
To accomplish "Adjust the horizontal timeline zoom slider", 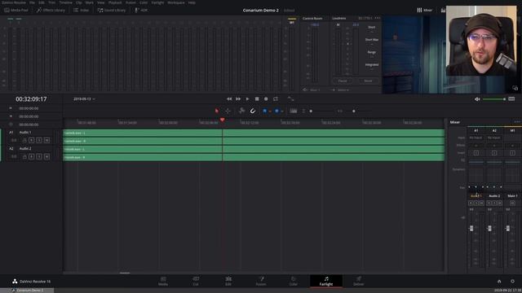I will pos(353,111).
